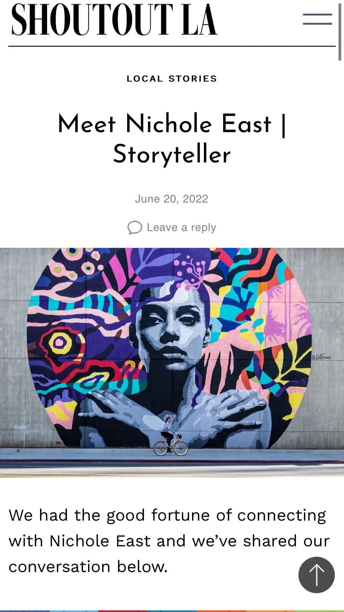Tap the red share strip
The image size is (344, 612).
tap(123, 610)
